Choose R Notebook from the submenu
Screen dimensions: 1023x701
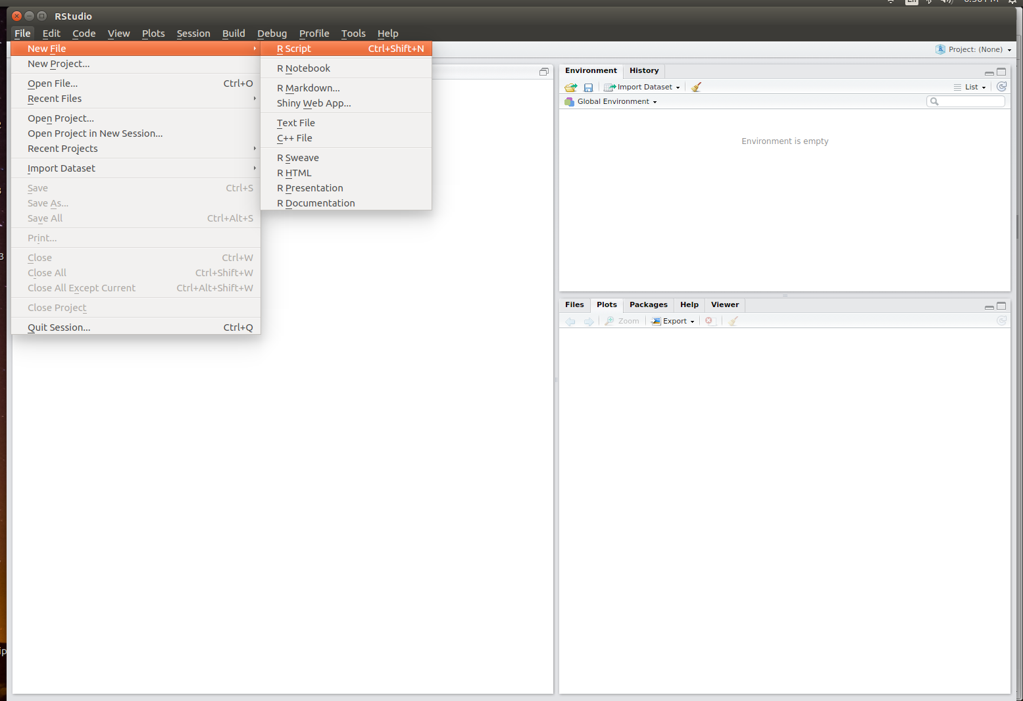tap(346, 68)
